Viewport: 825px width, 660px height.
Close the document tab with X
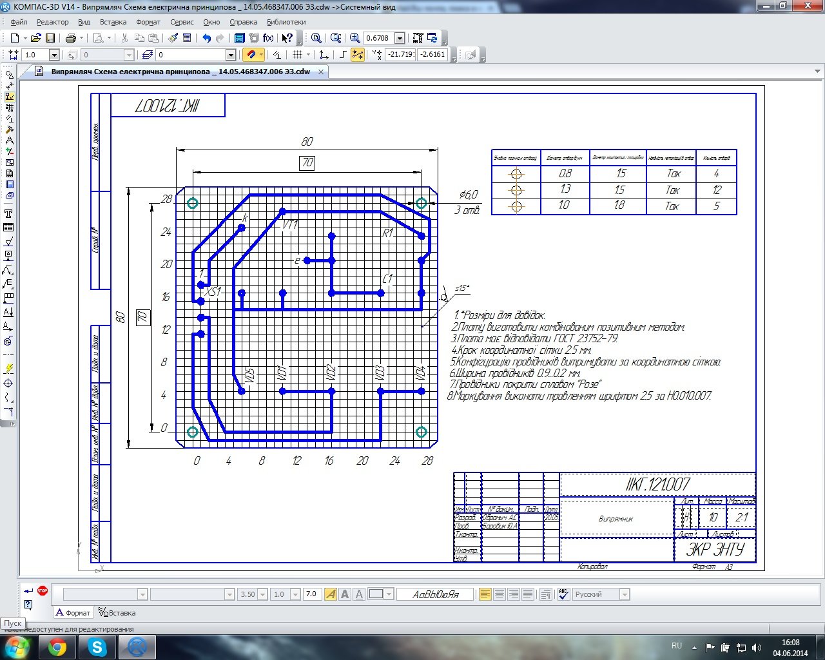(321, 72)
